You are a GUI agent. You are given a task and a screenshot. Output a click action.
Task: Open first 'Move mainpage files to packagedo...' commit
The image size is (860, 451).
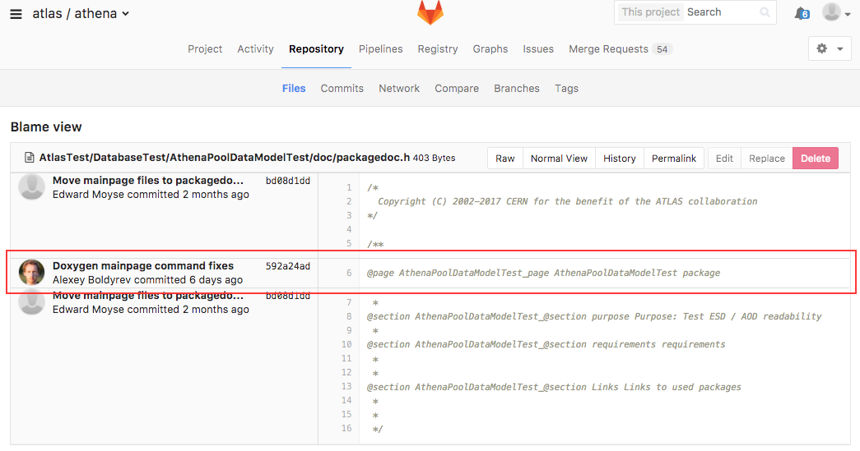pyautogui.click(x=148, y=180)
